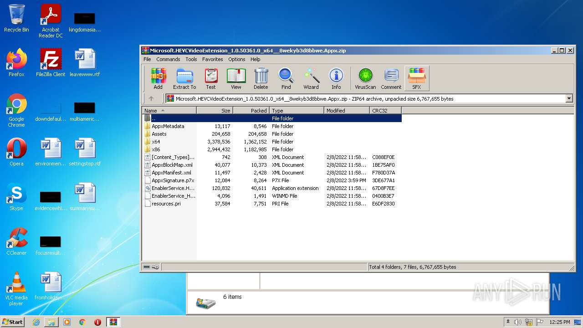Expand the archive path dropdown
Screen dimensions: 583x328
pyautogui.click(x=569, y=98)
